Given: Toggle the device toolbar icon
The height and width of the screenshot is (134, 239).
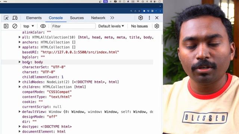Looking at the screenshot, I should pos(15,18).
